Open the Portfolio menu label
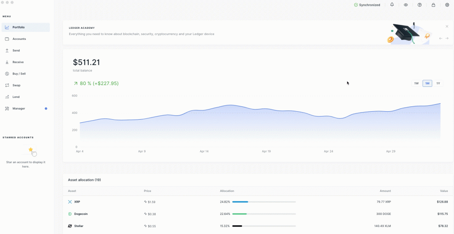 pyautogui.click(x=19, y=27)
